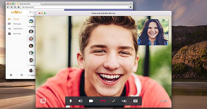Select the Facebook friend avatar with hat
This screenshot has width=207, height=109.
click(31, 70)
